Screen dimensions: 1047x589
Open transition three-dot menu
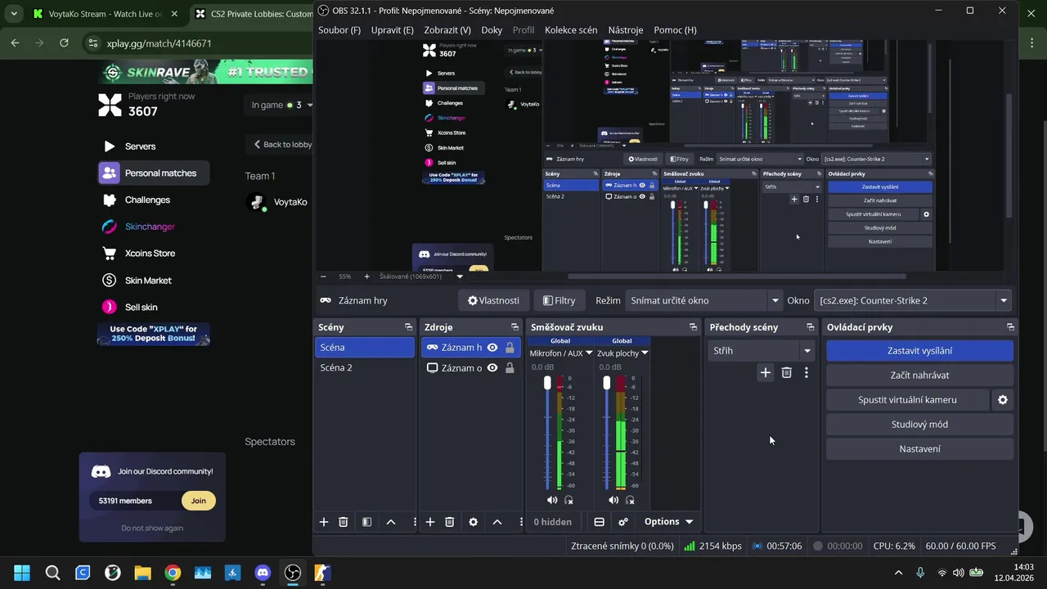(807, 373)
